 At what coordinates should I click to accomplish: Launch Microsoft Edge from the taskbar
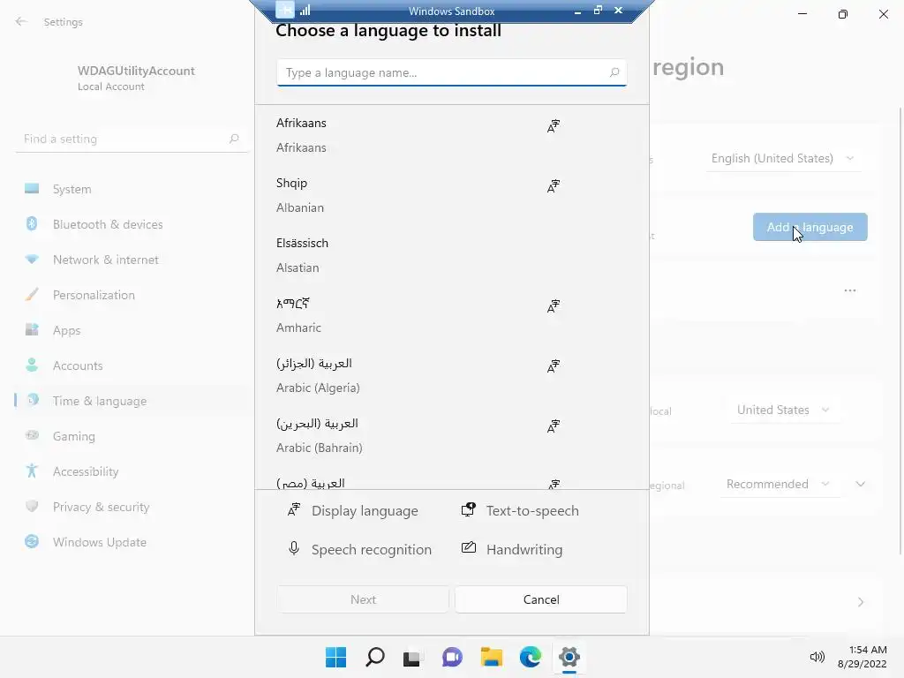pyautogui.click(x=531, y=657)
